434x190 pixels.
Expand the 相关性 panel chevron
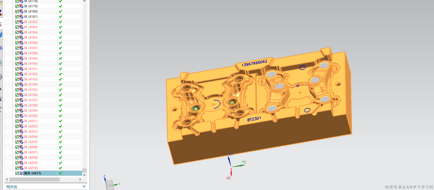(84, 186)
